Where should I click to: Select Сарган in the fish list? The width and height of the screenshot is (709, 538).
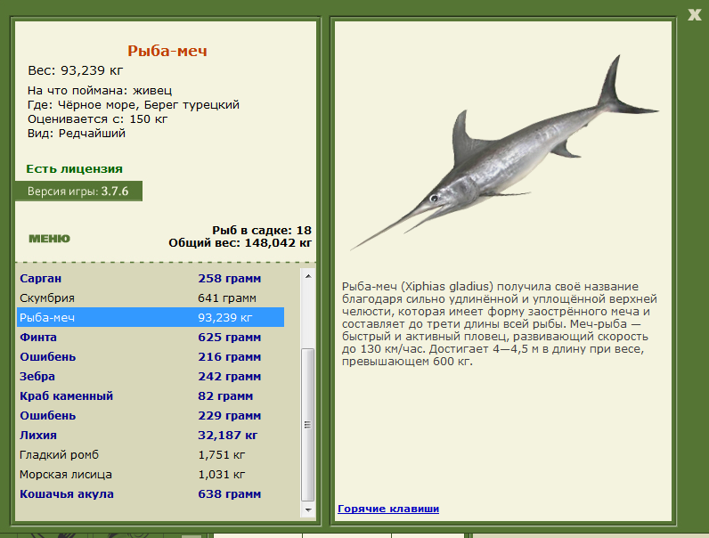151,279
